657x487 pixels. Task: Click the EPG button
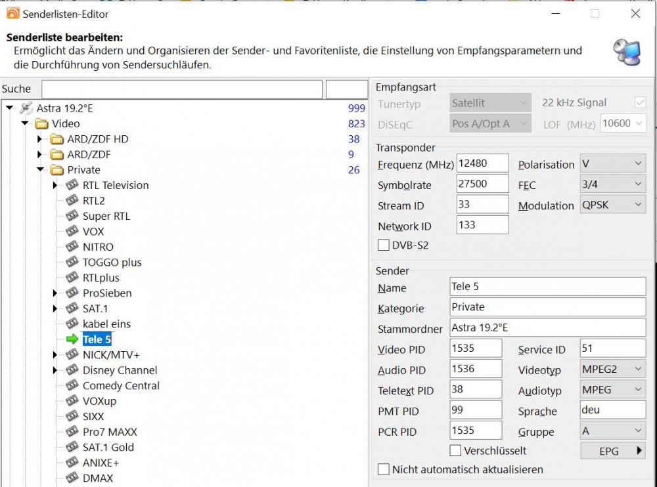coord(612,450)
